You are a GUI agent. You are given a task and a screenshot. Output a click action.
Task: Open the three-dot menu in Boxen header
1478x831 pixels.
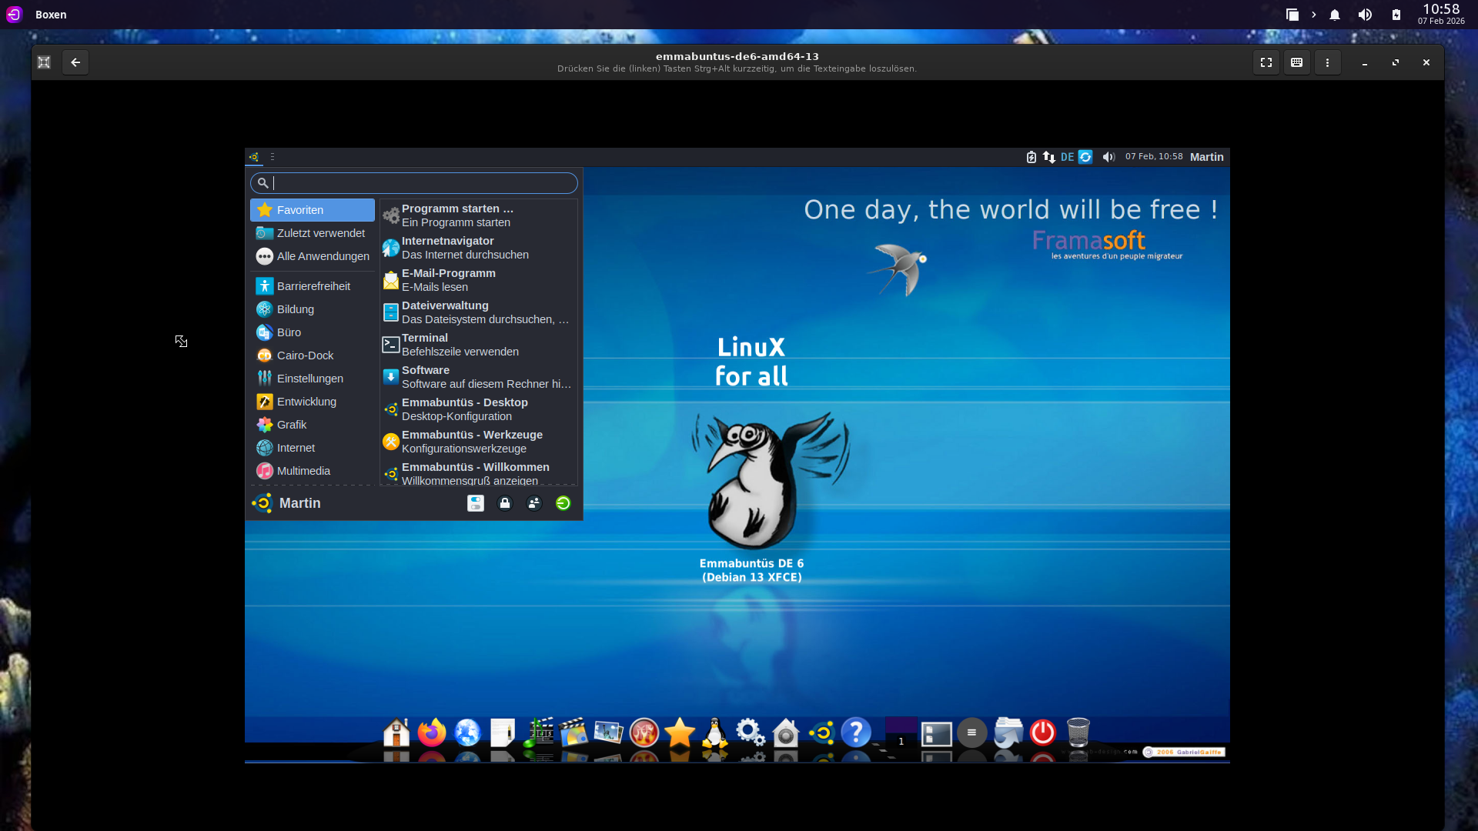click(1328, 62)
